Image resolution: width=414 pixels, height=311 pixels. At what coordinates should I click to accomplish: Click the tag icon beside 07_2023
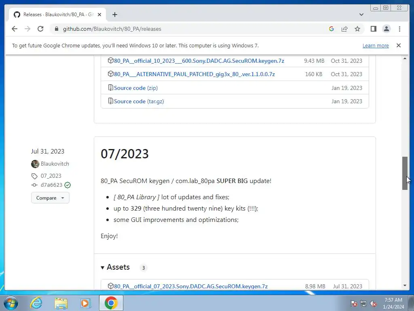click(x=35, y=176)
